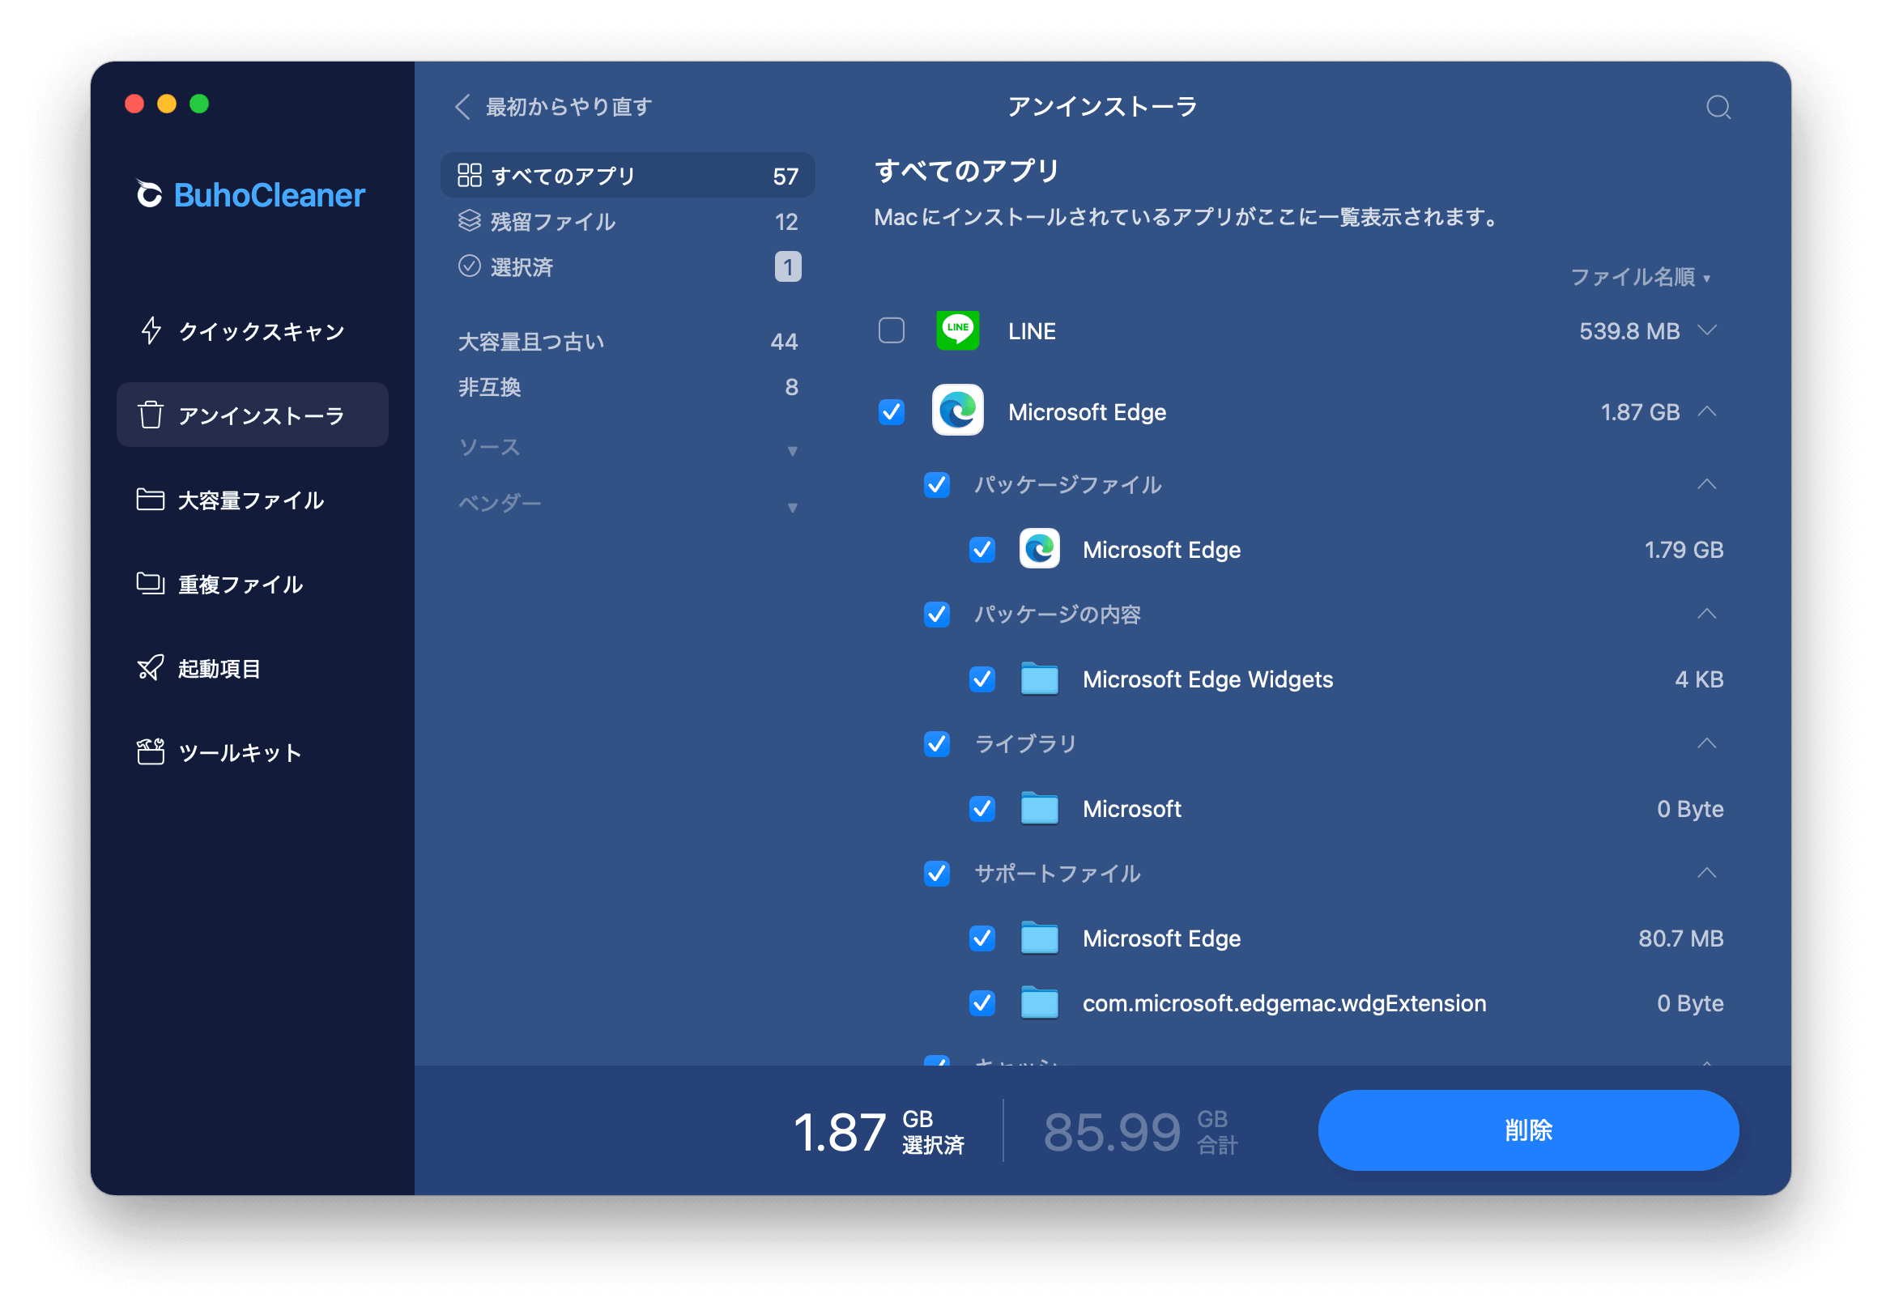Click the lightning bolt Quick Scan icon

(x=151, y=330)
